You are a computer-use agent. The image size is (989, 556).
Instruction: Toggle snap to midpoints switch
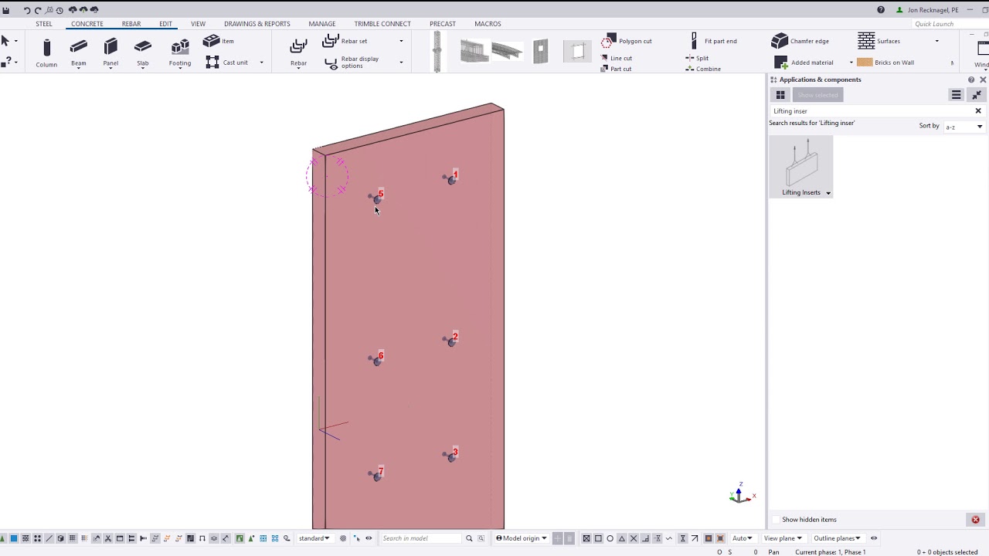[x=622, y=538]
